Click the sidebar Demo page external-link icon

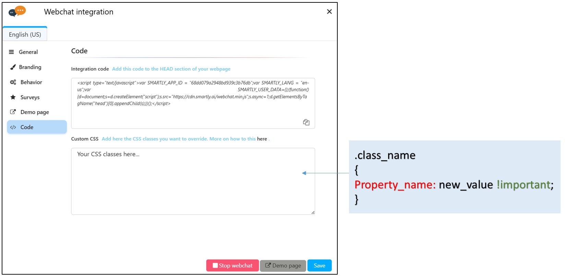pos(13,112)
